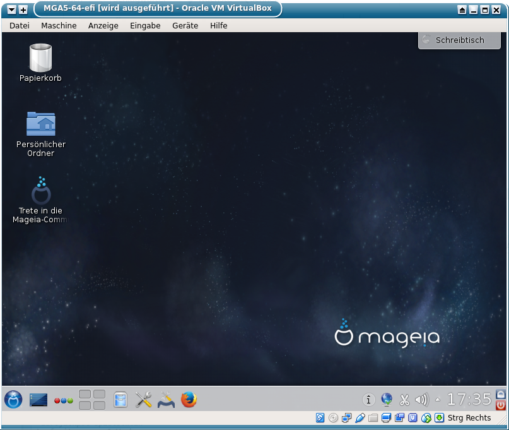
Task: Open the Eingabe menu
Action: [145, 26]
